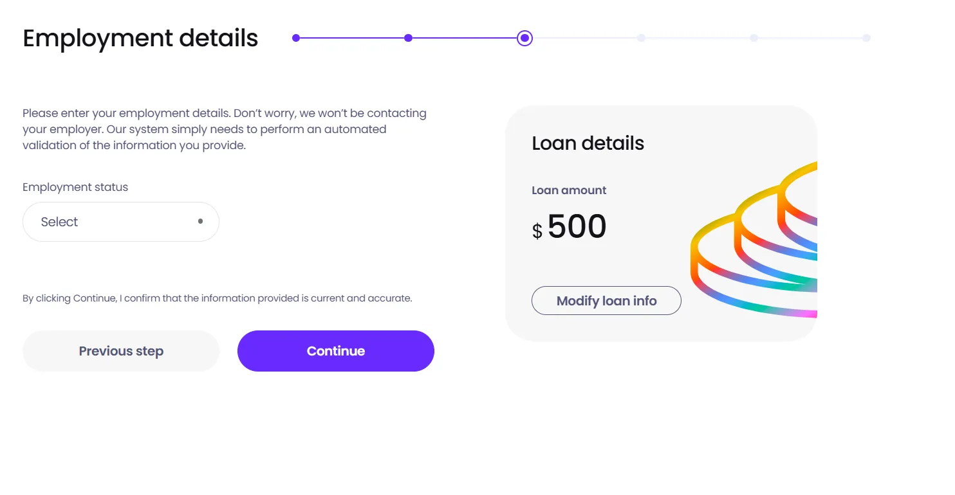
Task: Click the Previous step button
Action: 120,351
